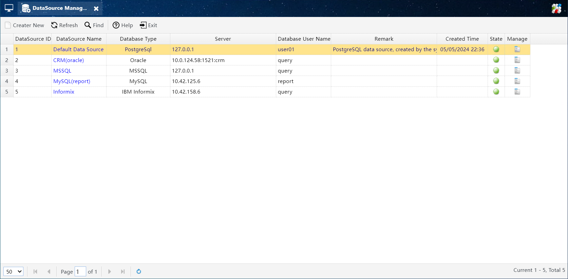Click server cell 10.42.125.6
Image resolution: width=568 pixels, height=279 pixels.
(223, 81)
